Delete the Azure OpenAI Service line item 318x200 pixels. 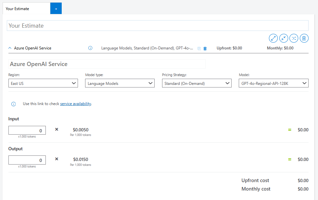pyautogui.click(x=205, y=48)
